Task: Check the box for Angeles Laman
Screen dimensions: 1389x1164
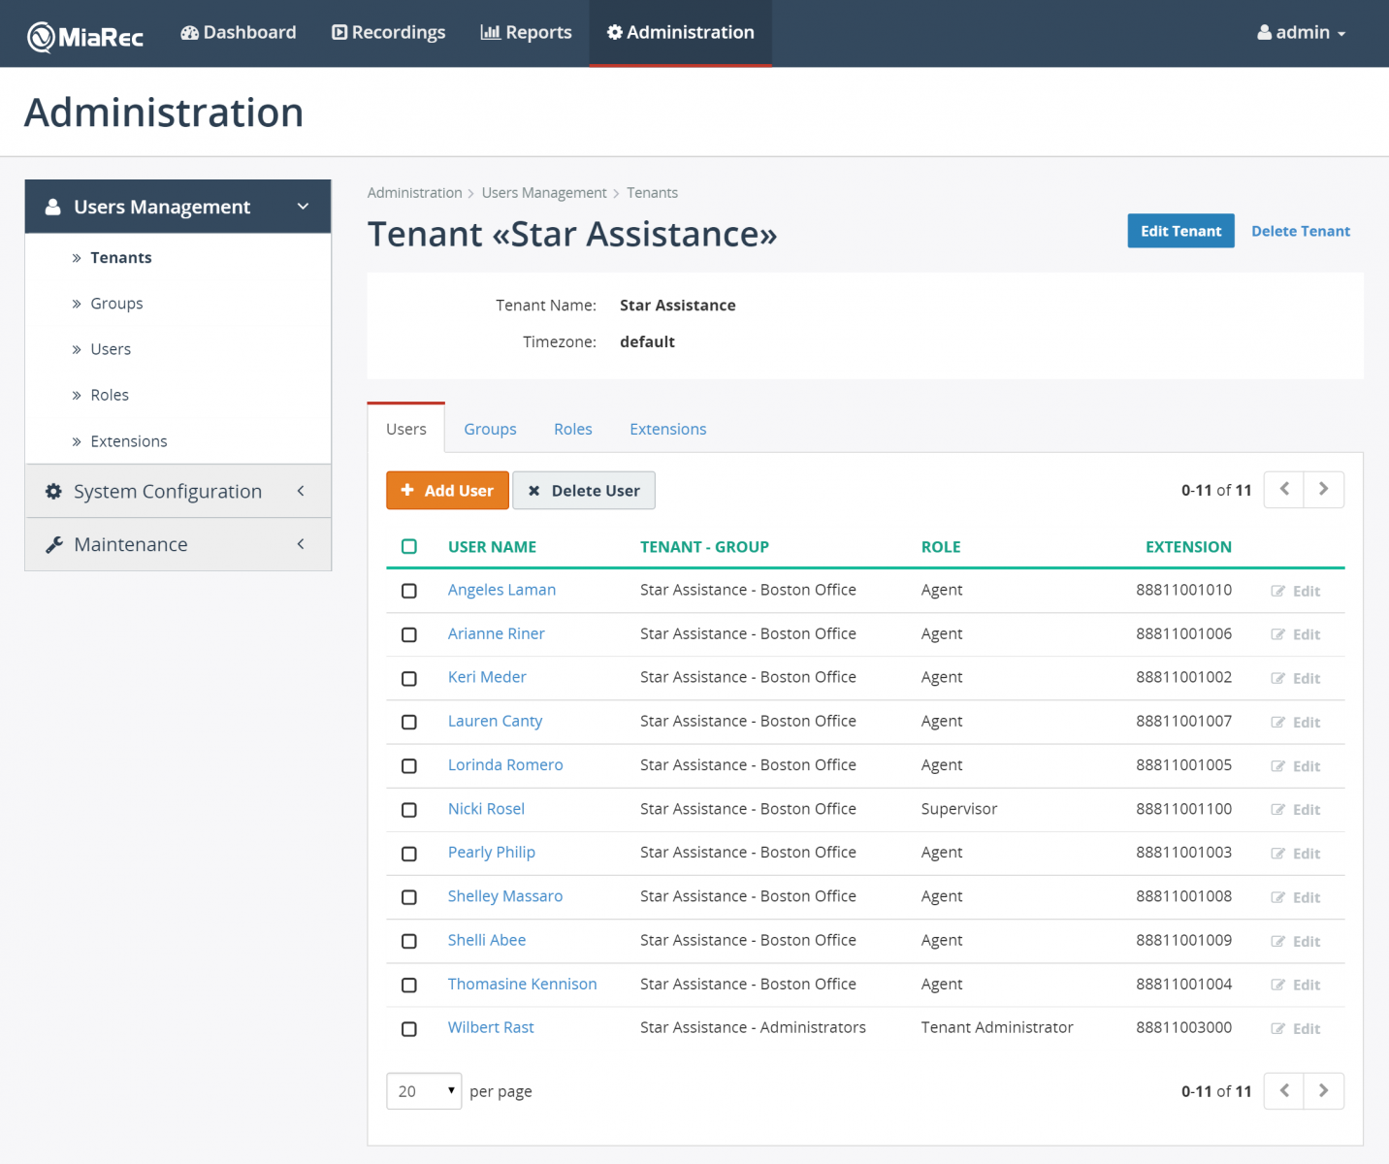Action: (409, 591)
